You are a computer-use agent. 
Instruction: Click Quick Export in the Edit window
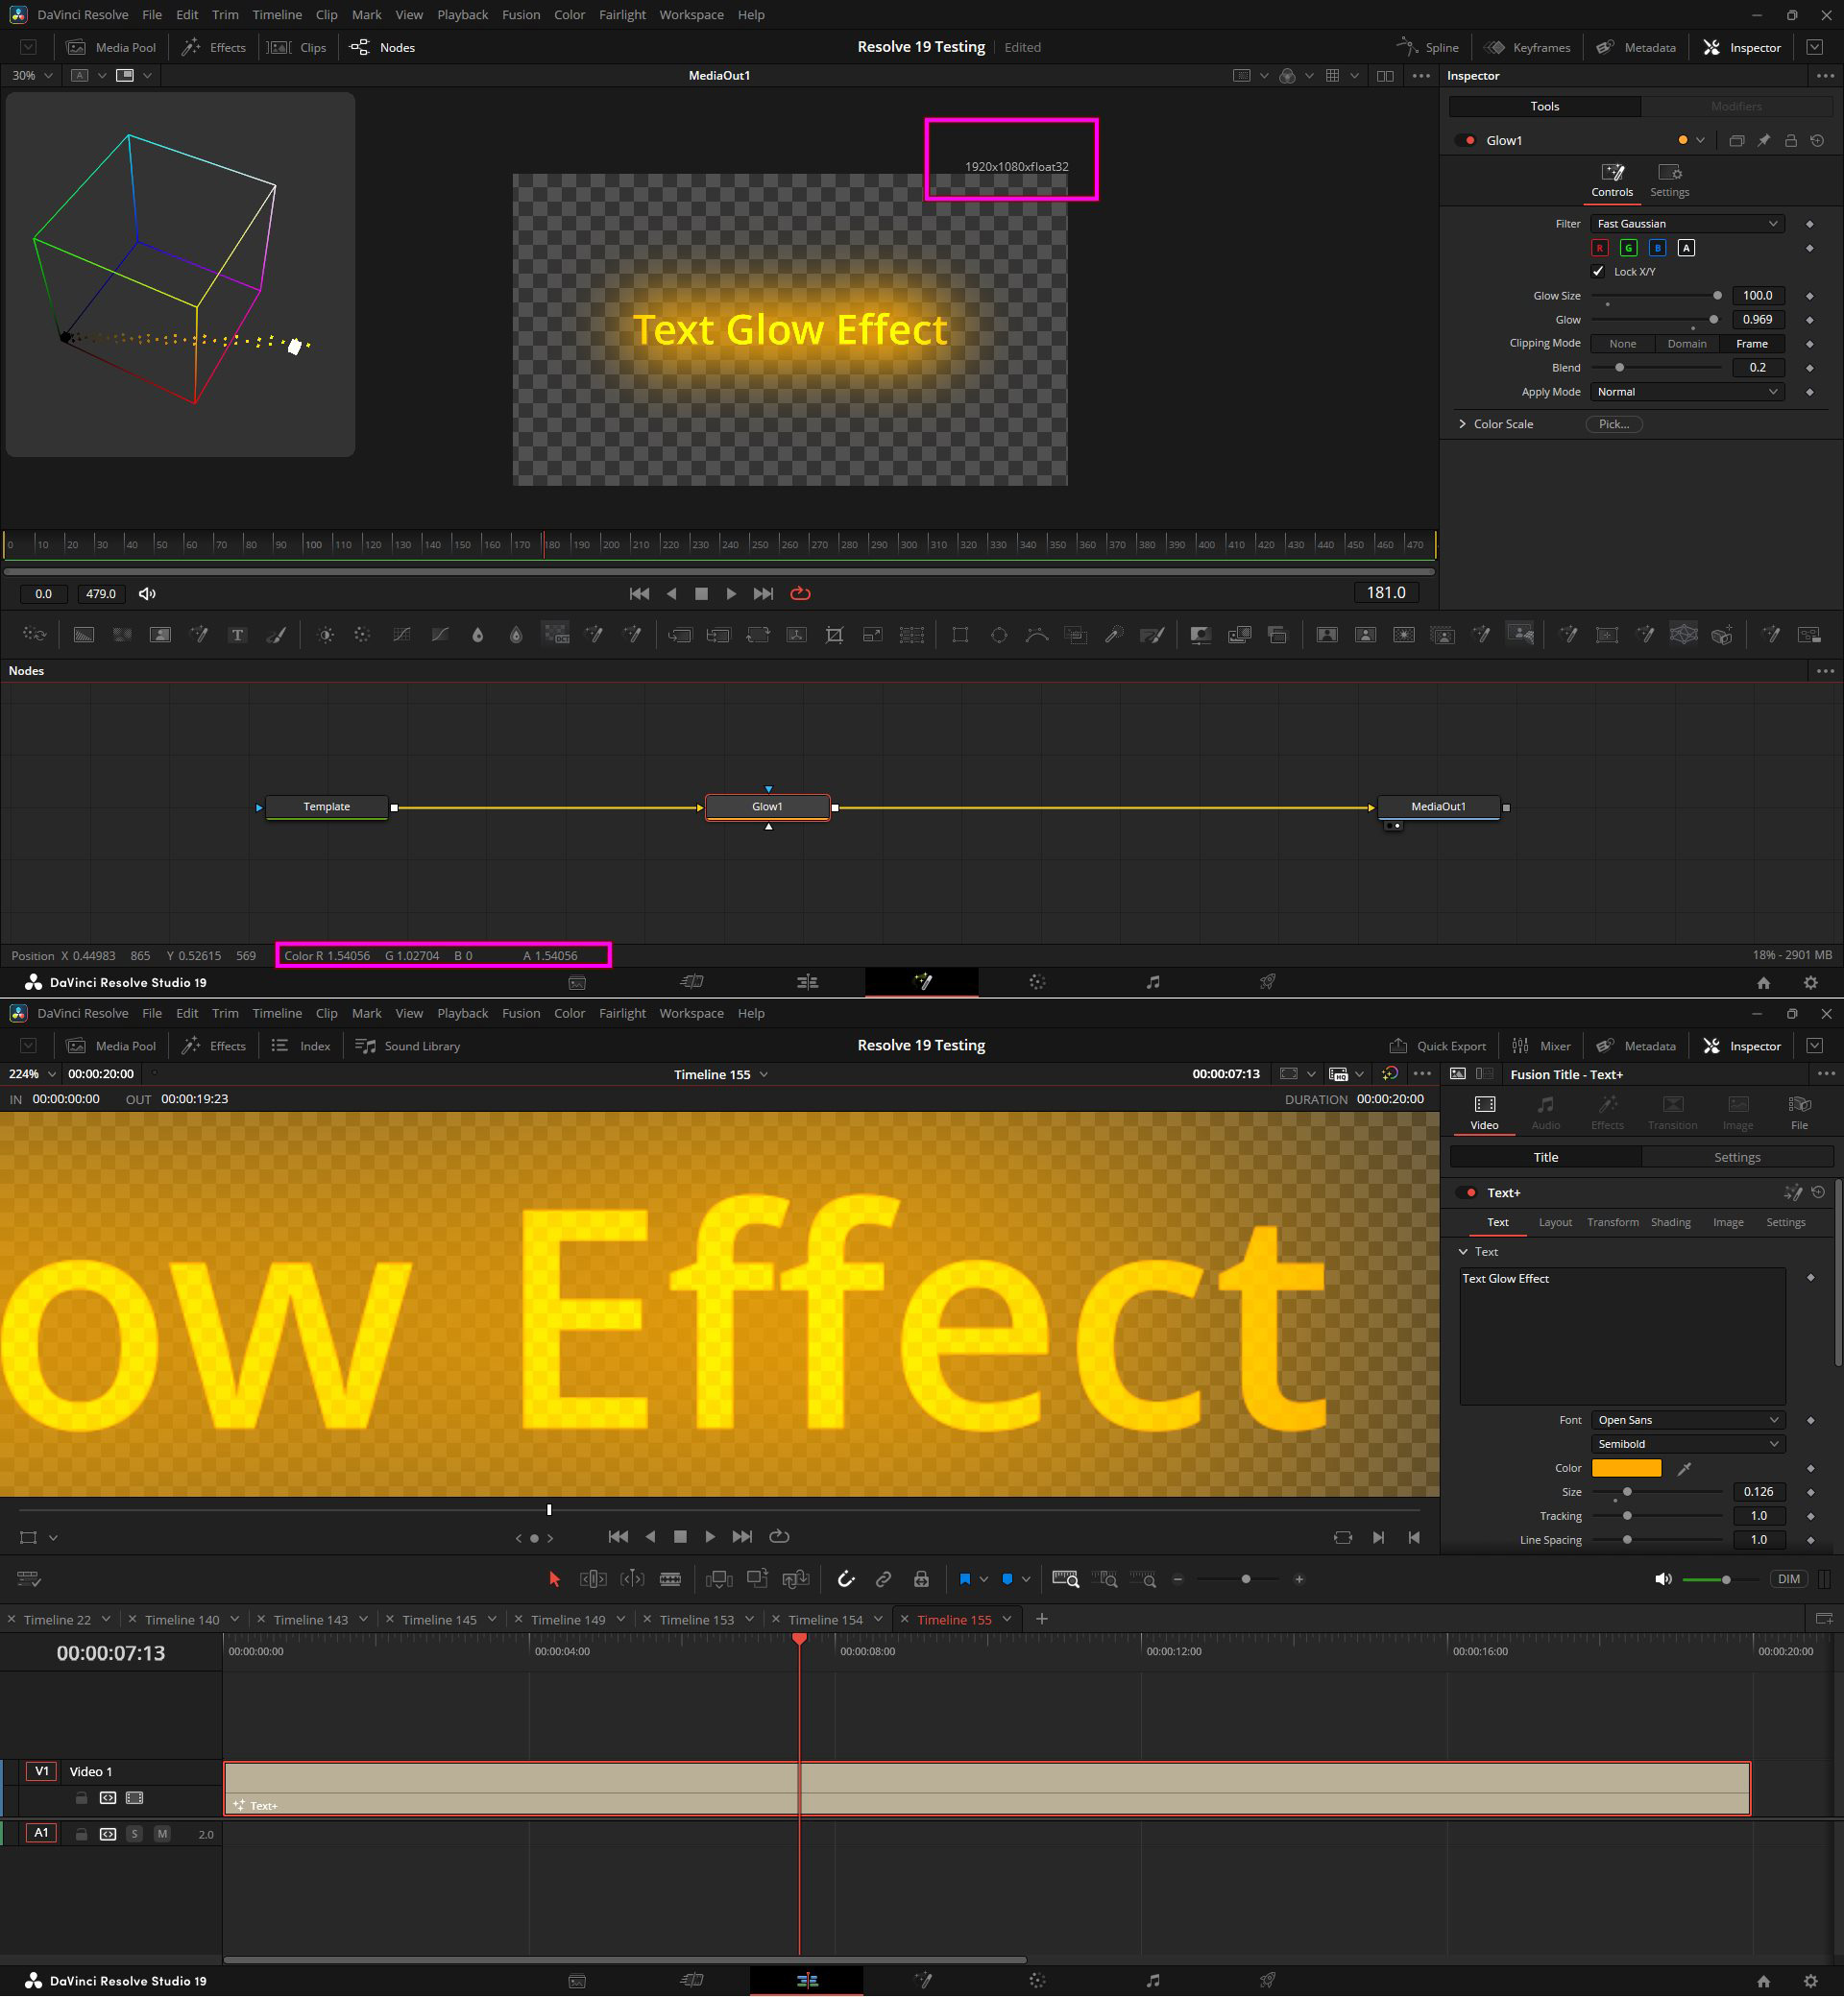click(1437, 1046)
